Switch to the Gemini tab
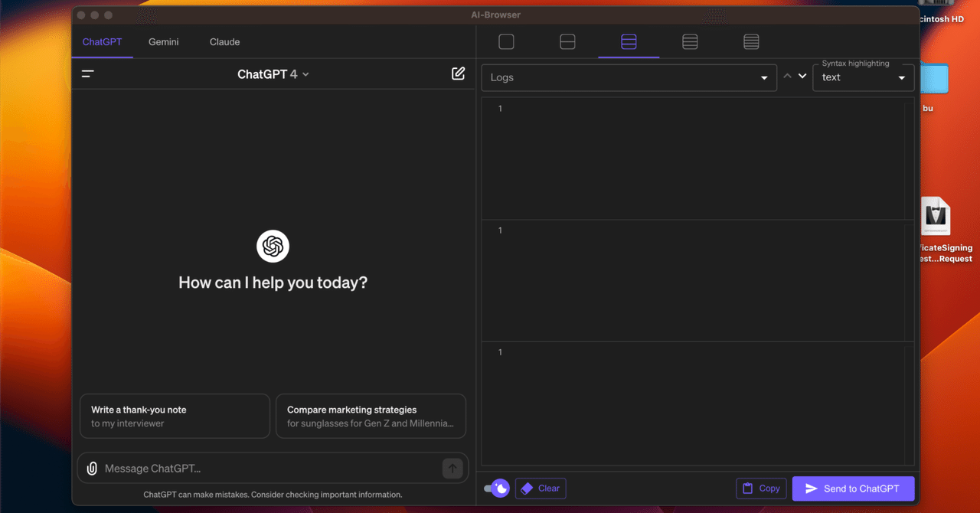Viewport: 980px width, 513px height. coord(164,42)
